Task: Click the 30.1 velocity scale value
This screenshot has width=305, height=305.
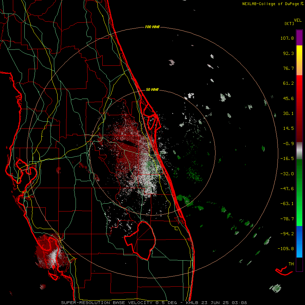Action: [288, 114]
